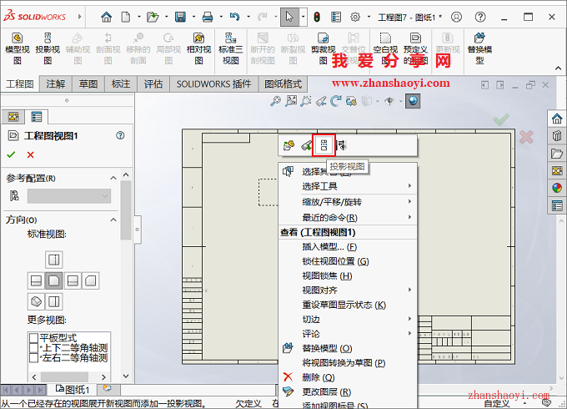Click projected view icon in context toolbar
This screenshot has height=409, width=567.
[324, 145]
